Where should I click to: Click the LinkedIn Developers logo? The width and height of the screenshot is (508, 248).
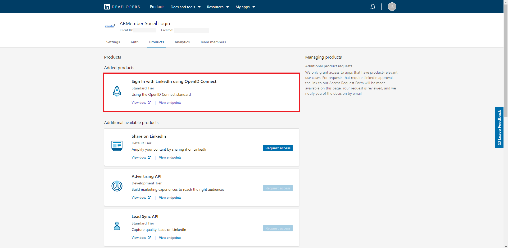click(x=122, y=7)
